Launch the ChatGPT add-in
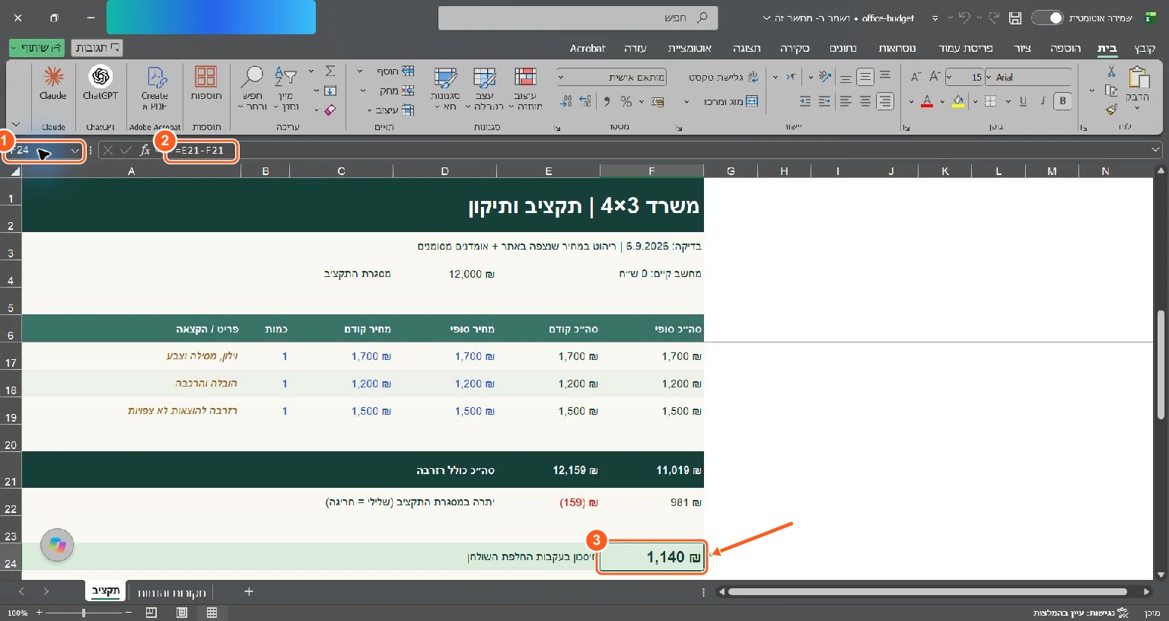This screenshot has width=1169, height=621. pyautogui.click(x=100, y=84)
